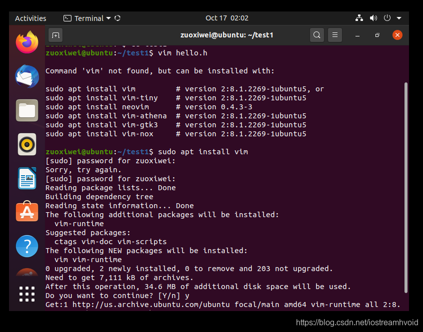Image resolution: width=423 pixels, height=332 pixels.
Task: Open the Terminal app menu dropdown
Action: coord(87,18)
